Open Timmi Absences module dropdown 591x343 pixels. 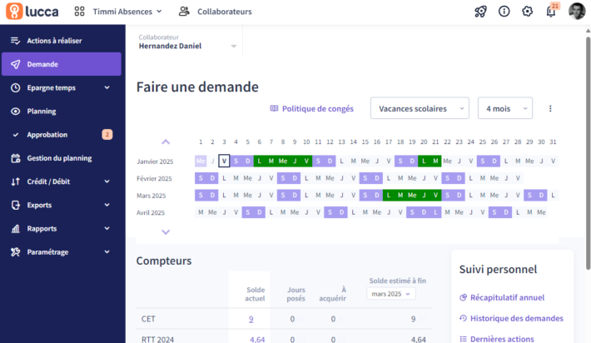(x=127, y=12)
